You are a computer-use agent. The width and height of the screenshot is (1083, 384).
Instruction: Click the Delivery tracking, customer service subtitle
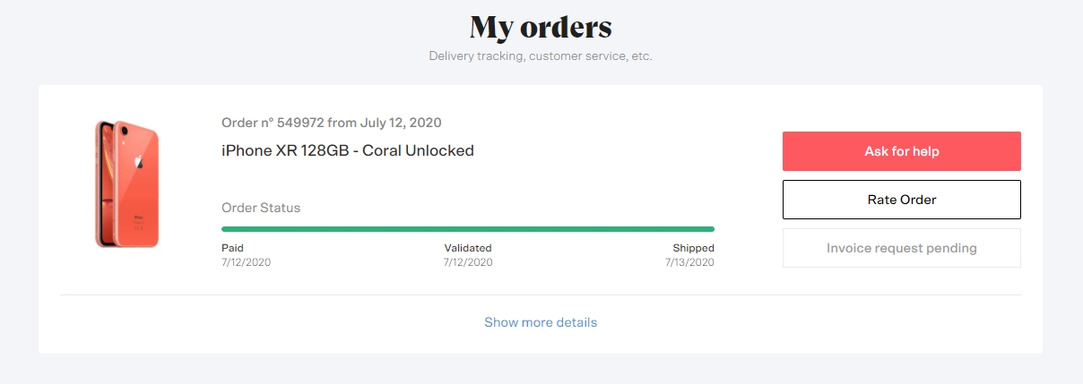click(x=541, y=56)
